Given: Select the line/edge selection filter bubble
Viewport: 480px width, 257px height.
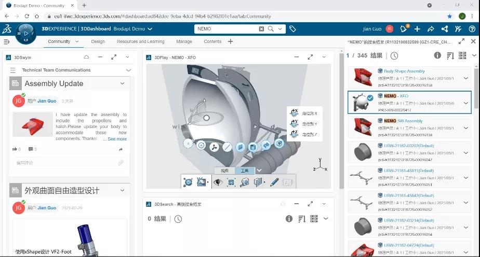Looking at the screenshot, I should [x=227, y=148].
